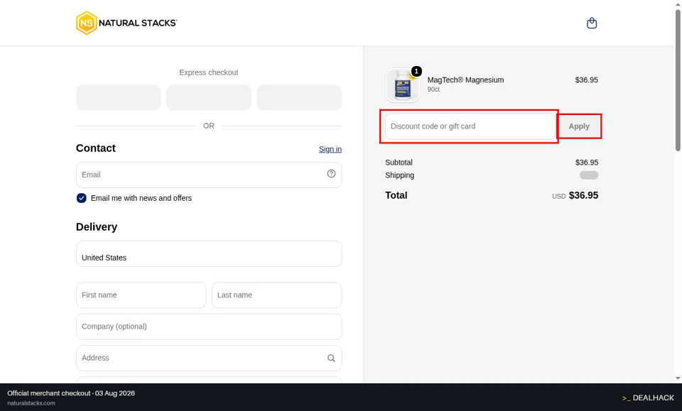Screen dimensions: 682x411
Task: Click the middle express checkout button
Action: pos(209,97)
